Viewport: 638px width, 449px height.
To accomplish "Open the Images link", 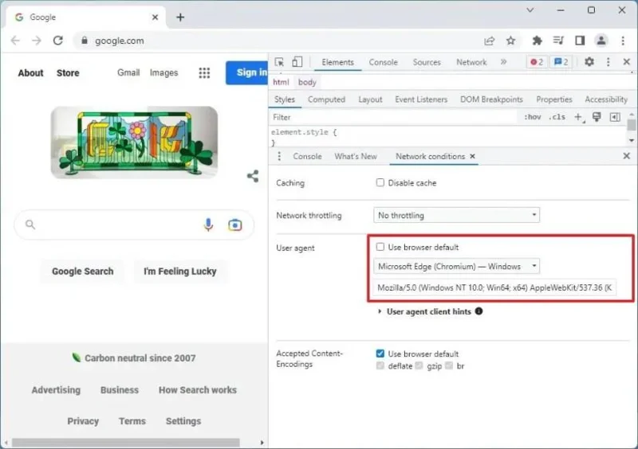I will pyautogui.click(x=164, y=72).
